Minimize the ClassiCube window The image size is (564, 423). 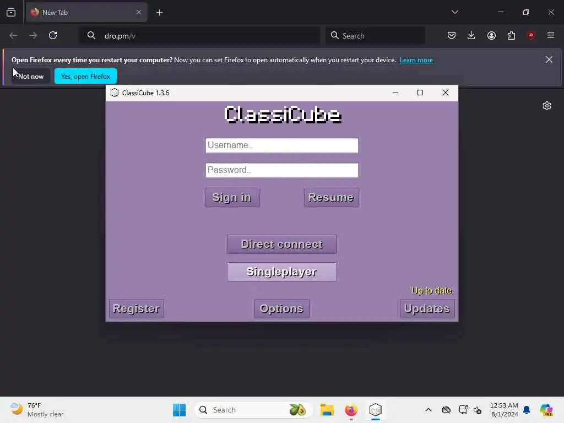[395, 93]
